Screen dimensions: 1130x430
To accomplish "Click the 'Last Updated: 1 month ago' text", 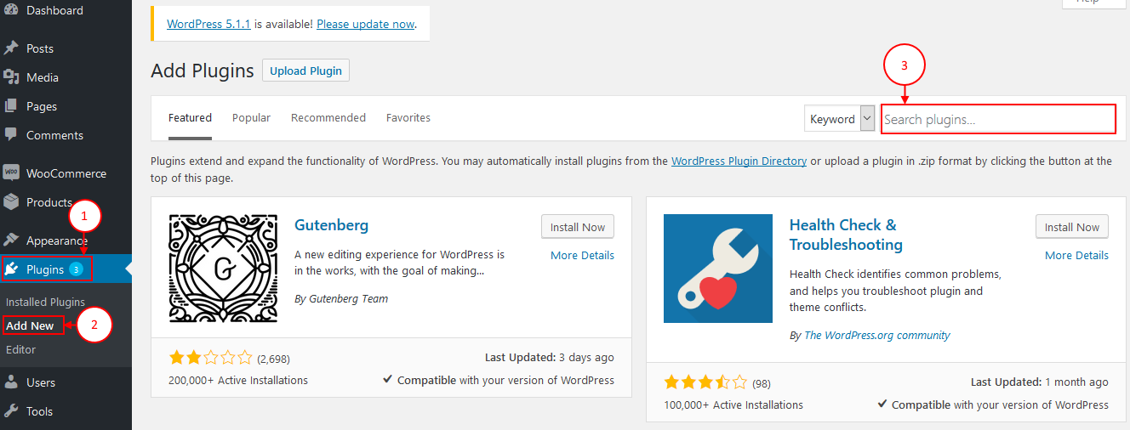I will [x=1040, y=382].
